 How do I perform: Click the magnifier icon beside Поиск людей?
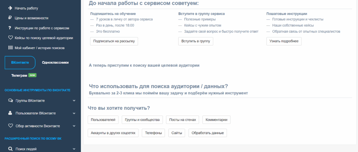point(10,149)
